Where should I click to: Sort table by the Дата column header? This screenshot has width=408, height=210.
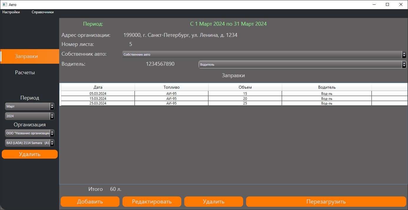(98, 87)
